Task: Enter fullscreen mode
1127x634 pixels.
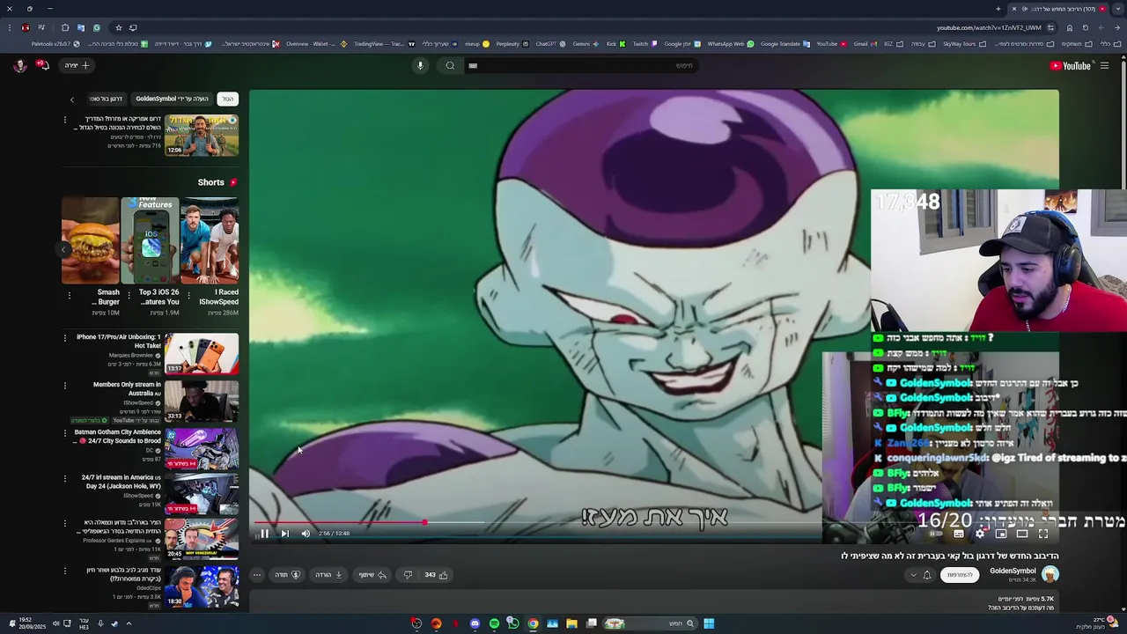Action: click(1043, 534)
